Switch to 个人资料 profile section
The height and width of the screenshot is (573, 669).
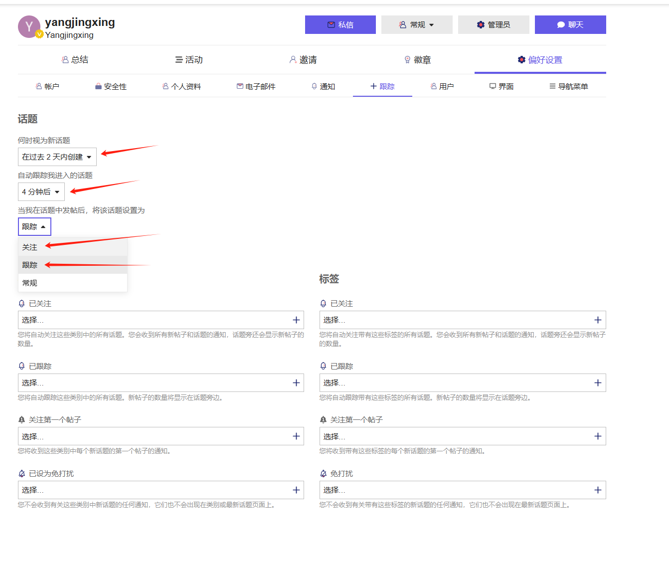[181, 86]
